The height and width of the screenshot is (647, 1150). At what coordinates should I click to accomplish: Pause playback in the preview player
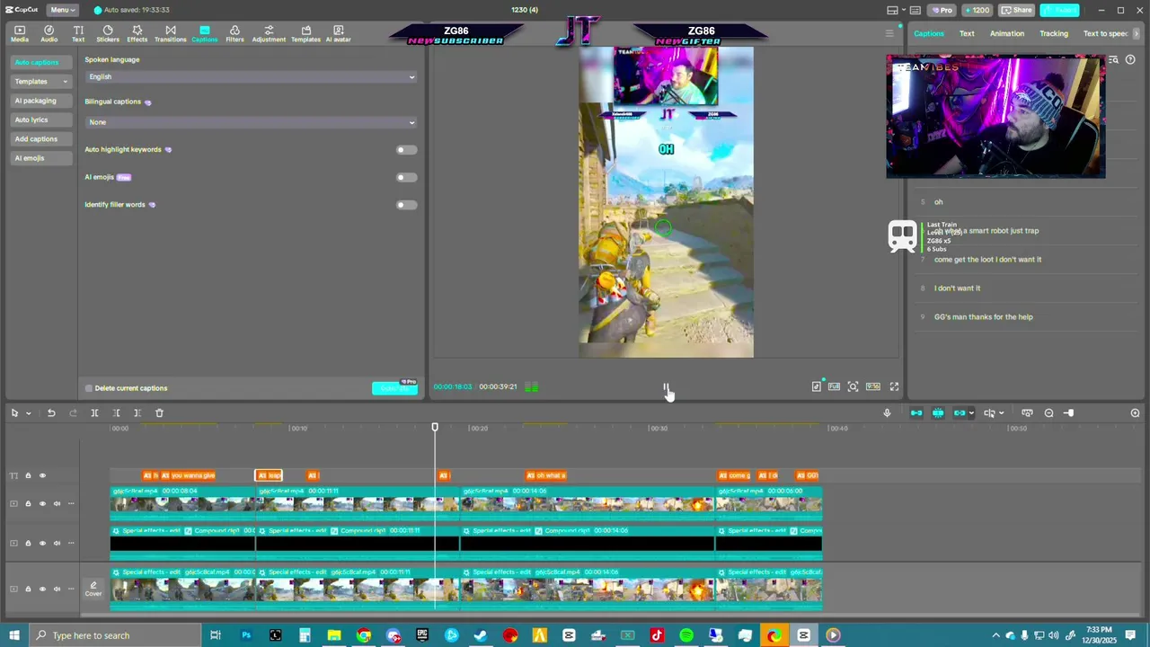point(666,387)
